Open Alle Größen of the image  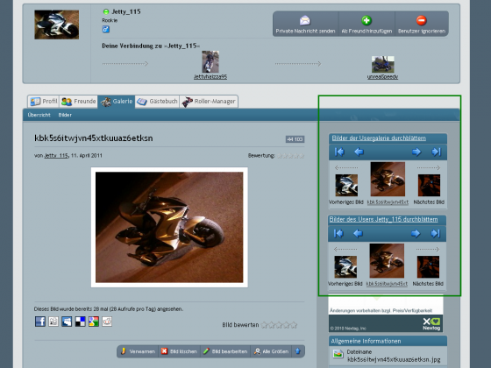click(x=271, y=351)
